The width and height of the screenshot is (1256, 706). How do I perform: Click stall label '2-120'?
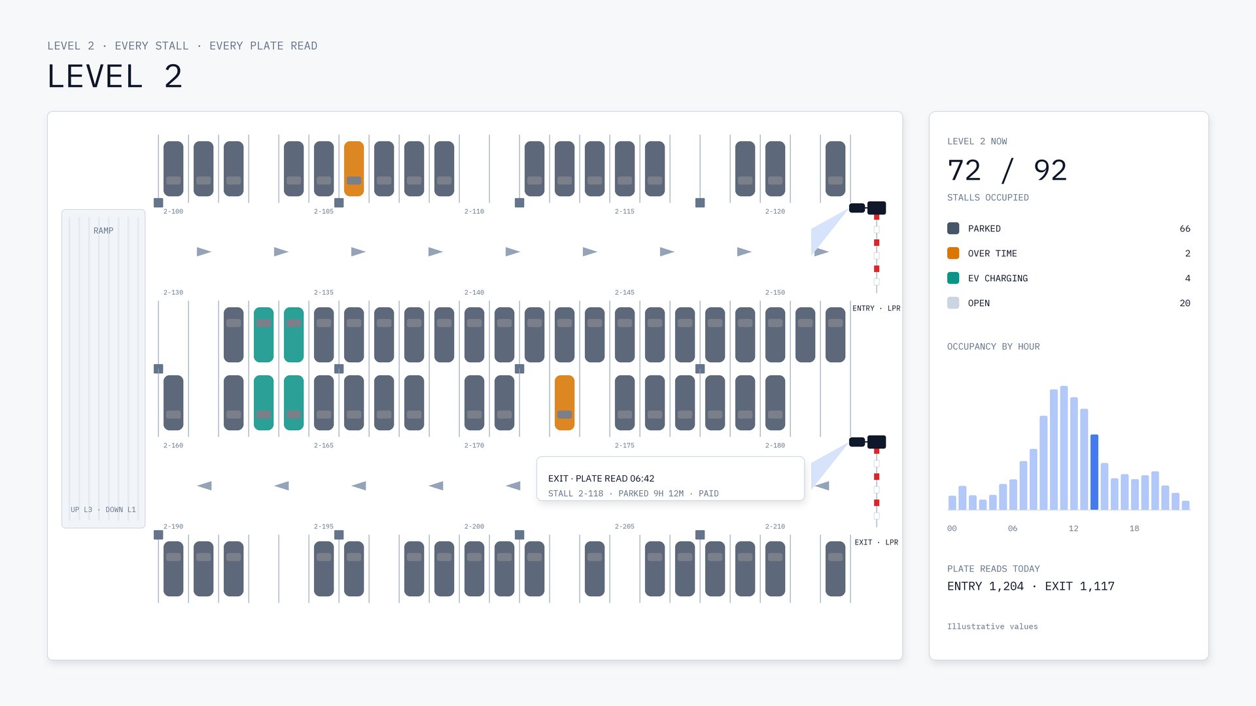[x=775, y=211]
